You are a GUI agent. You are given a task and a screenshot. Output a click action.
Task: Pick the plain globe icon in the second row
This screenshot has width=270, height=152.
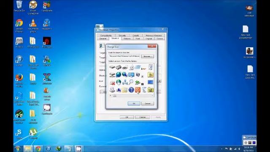(119, 75)
